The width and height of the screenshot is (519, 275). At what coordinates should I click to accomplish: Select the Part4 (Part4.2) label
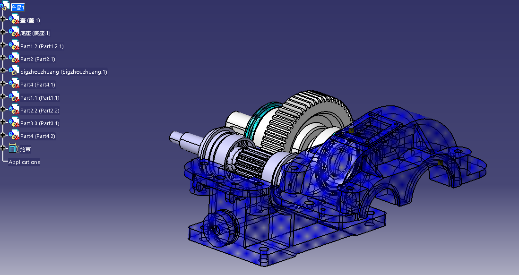(x=38, y=137)
